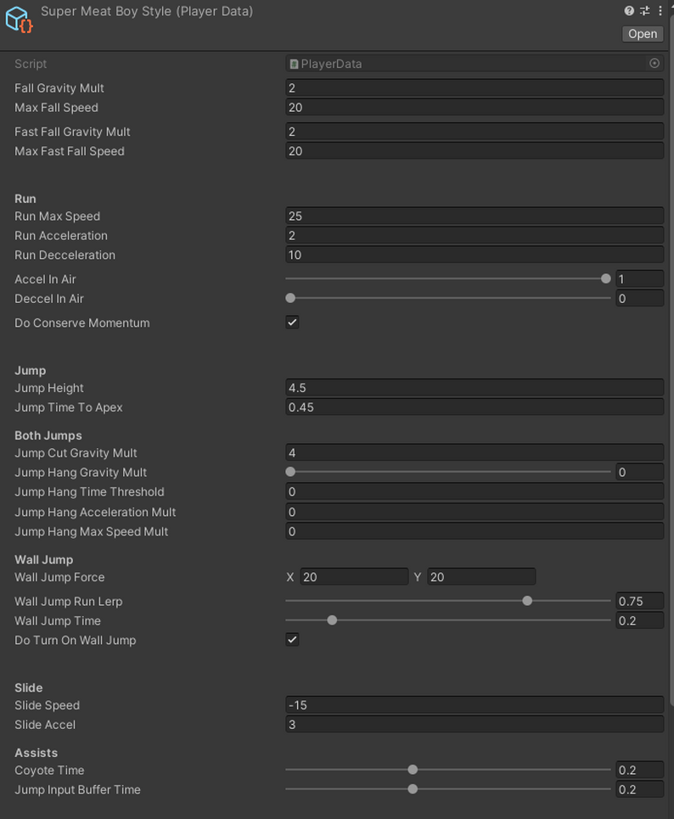
Task: Select the Slide Speed value field
Action: tap(474, 704)
